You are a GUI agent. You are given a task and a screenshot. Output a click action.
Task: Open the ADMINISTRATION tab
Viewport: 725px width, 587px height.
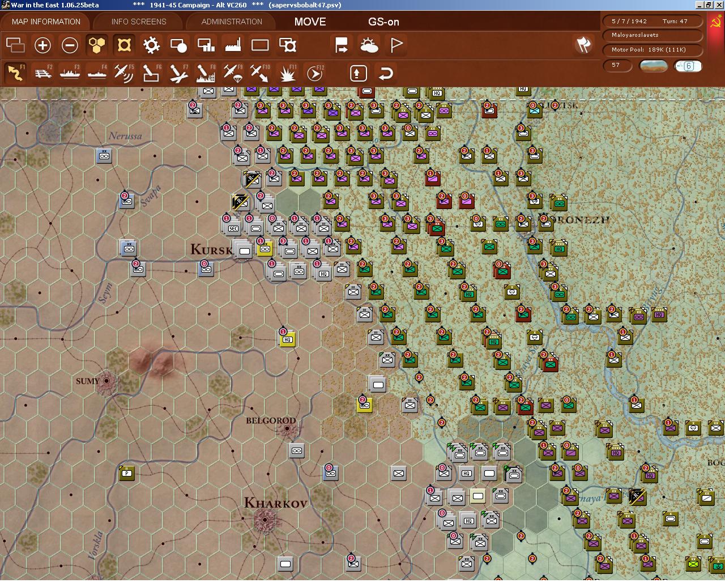tap(232, 22)
